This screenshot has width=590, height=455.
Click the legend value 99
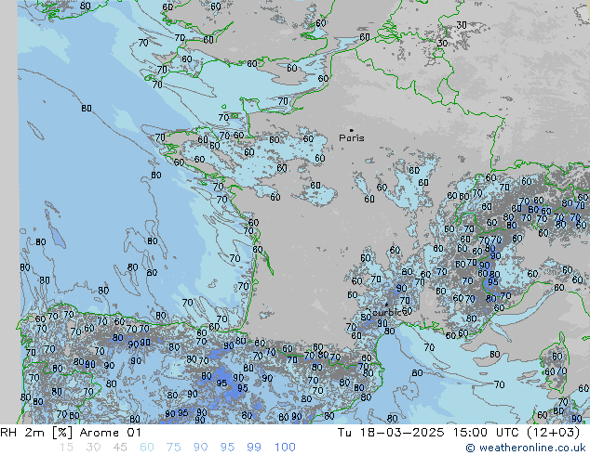[254, 448]
